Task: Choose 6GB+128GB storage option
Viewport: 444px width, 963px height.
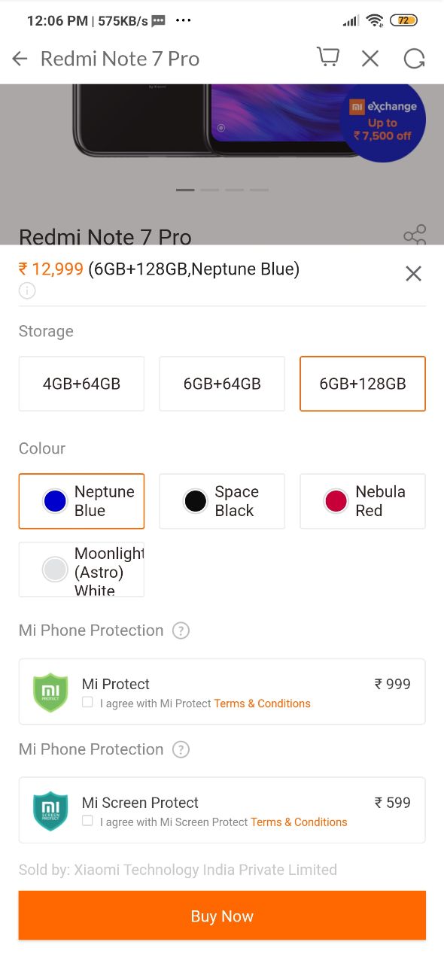Action: click(363, 384)
